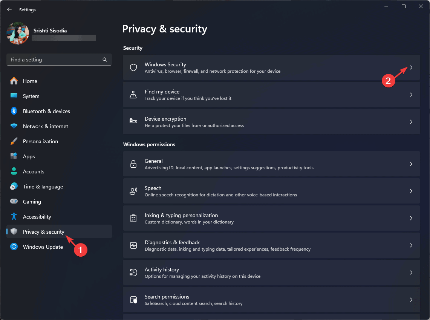Click 'Custom dictionary' description text
Viewport: 430px width, 320px height.
(x=189, y=222)
